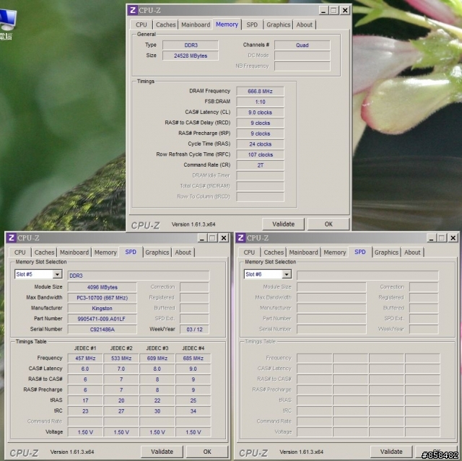Viewport: 462px width, 461px height.
Task: Open the Slot #5 memory slot dropdown
Action: tap(58, 274)
